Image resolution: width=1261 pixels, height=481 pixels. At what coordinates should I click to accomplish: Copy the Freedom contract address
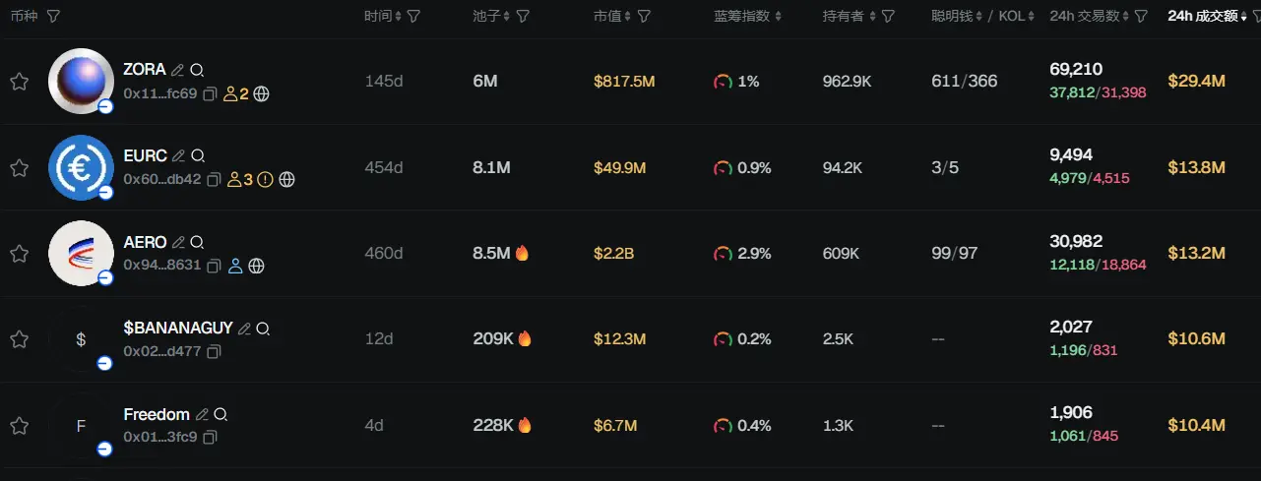point(211,437)
